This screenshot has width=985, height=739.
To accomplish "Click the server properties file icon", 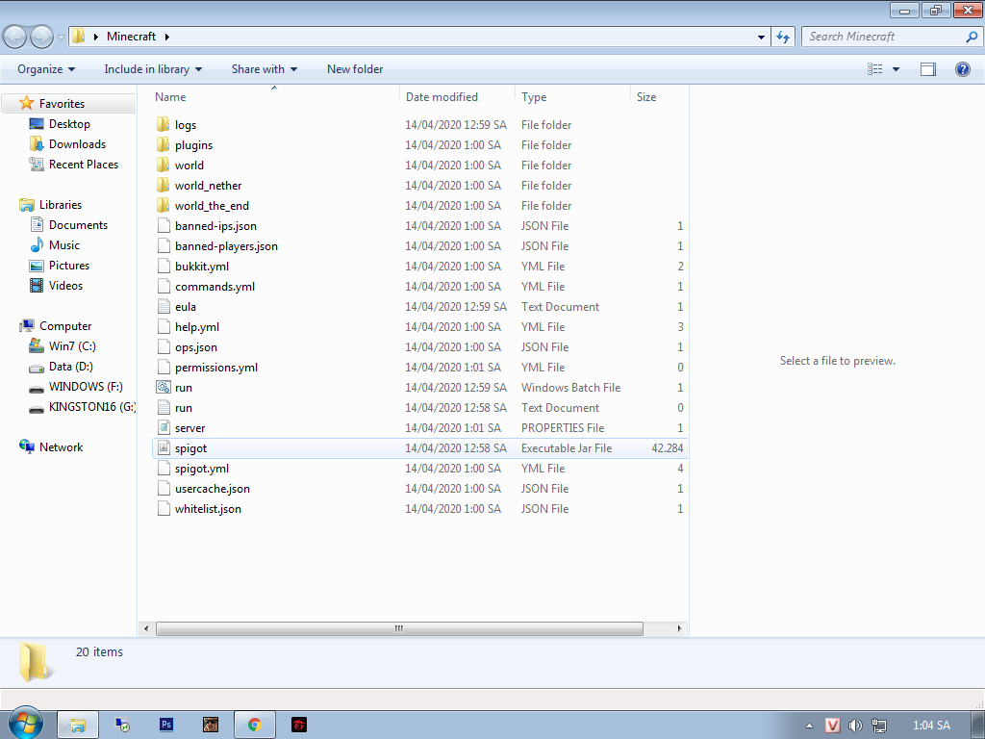I will click(x=164, y=427).
